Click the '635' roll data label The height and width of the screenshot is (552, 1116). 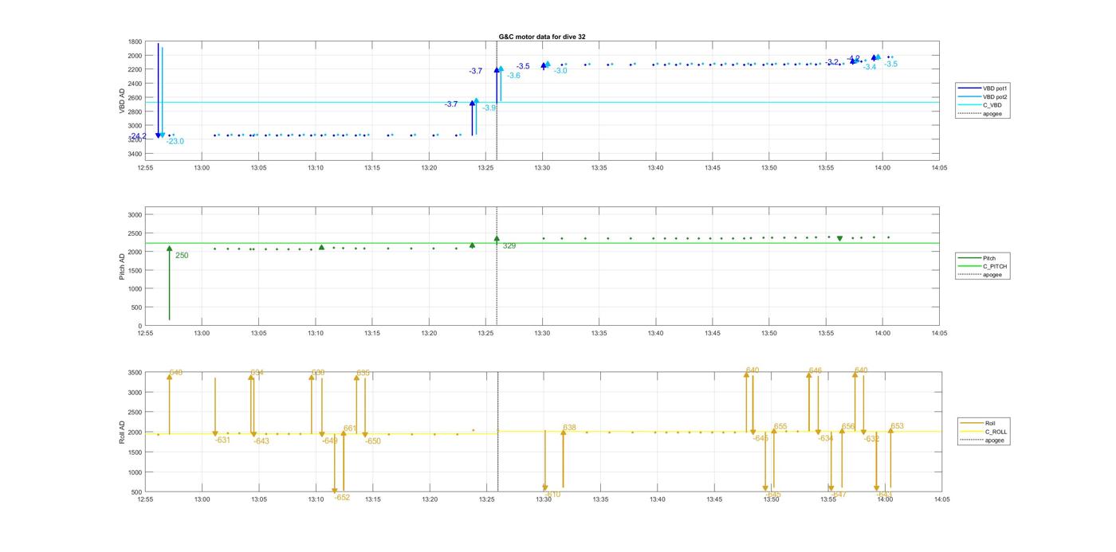pos(363,373)
